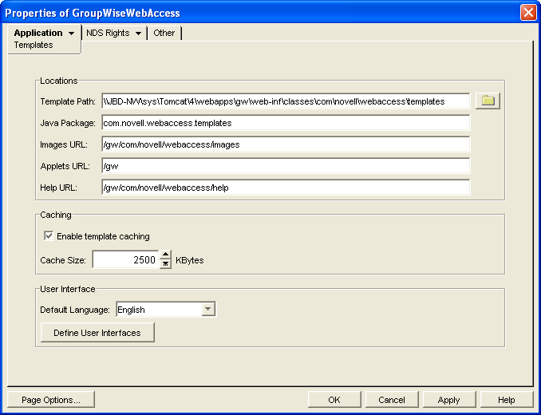Click Define User Interfaces button

click(x=97, y=333)
